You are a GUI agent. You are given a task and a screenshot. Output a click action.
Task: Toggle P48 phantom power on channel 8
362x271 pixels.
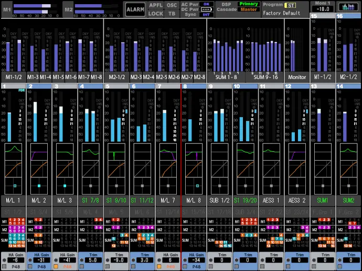tap(185, 267)
